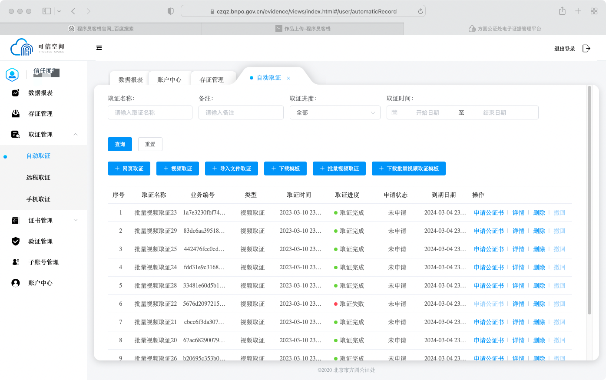The image size is (606, 380).
Task: Click the 取证管理 search icon
Action: click(x=16, y=134)
